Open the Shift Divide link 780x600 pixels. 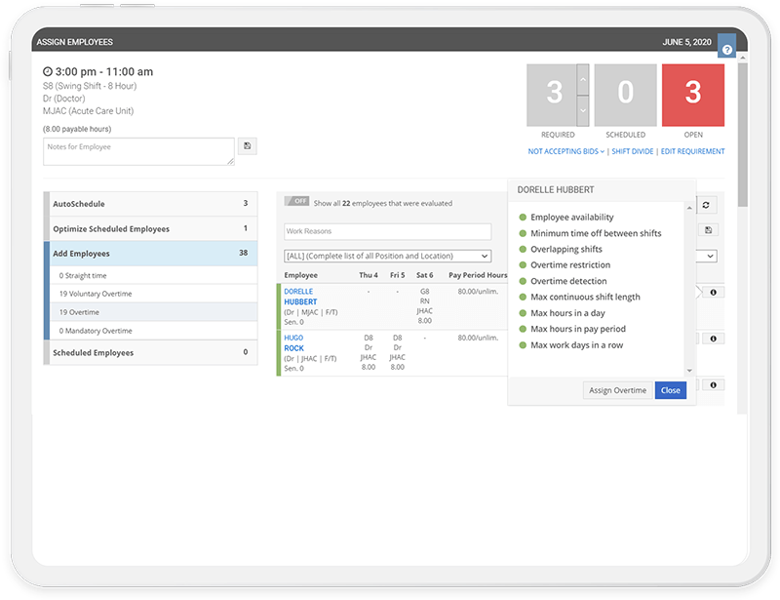click(x=632, y=151)
